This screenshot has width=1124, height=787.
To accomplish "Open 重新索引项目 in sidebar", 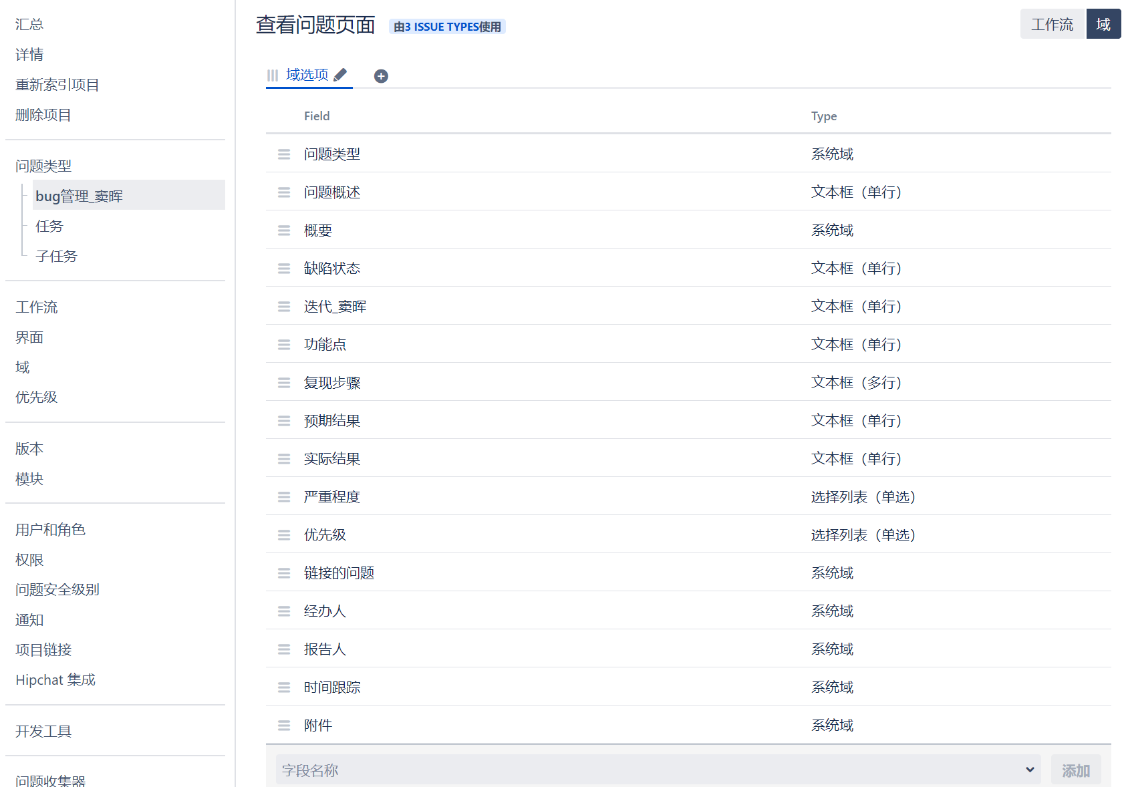I will coord(57,85).
